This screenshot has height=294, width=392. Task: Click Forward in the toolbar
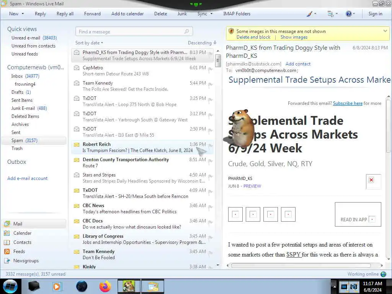pyautogui.click(x=92, y=14)
